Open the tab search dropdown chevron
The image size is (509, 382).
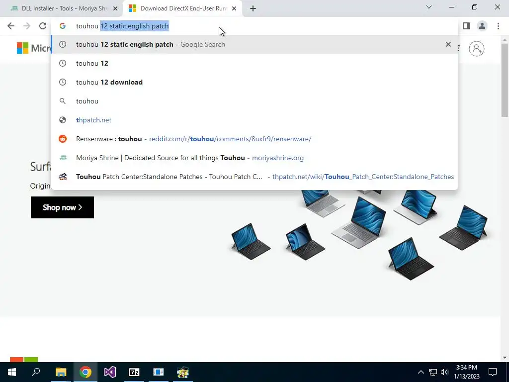coord(429,7)
